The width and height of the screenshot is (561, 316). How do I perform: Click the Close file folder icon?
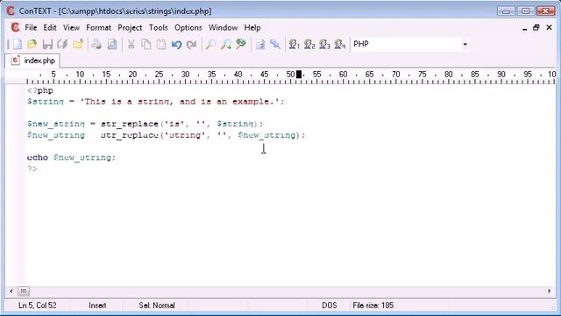(x=78, y=45)
